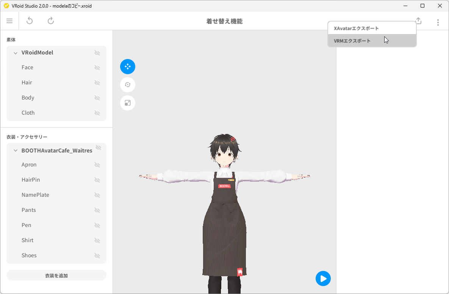This screenshot has height=294, width=449.
Task: Collapse the BOOTHAvatarCafe_Waitres tree
Action: pyautogui.click(x=16, y=151)
